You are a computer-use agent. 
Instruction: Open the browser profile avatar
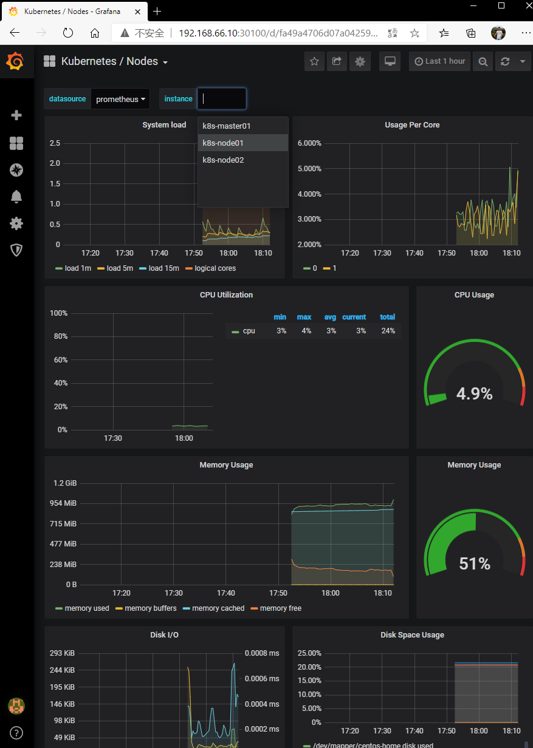pyautogui.click(x=498, y=33)
